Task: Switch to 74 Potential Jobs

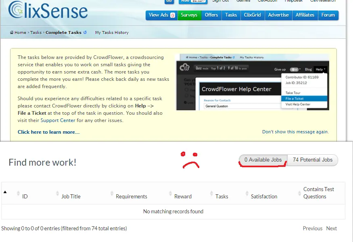Action: pyautogui.click(x=313, y=160)
